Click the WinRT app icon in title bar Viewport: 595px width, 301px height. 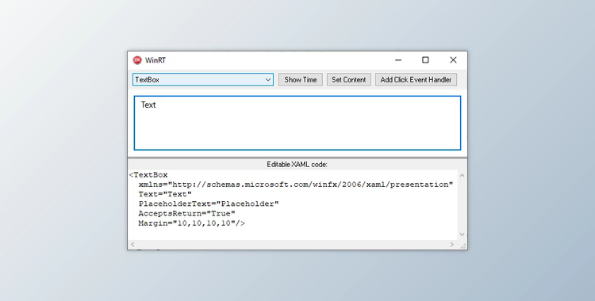[137, 60]
